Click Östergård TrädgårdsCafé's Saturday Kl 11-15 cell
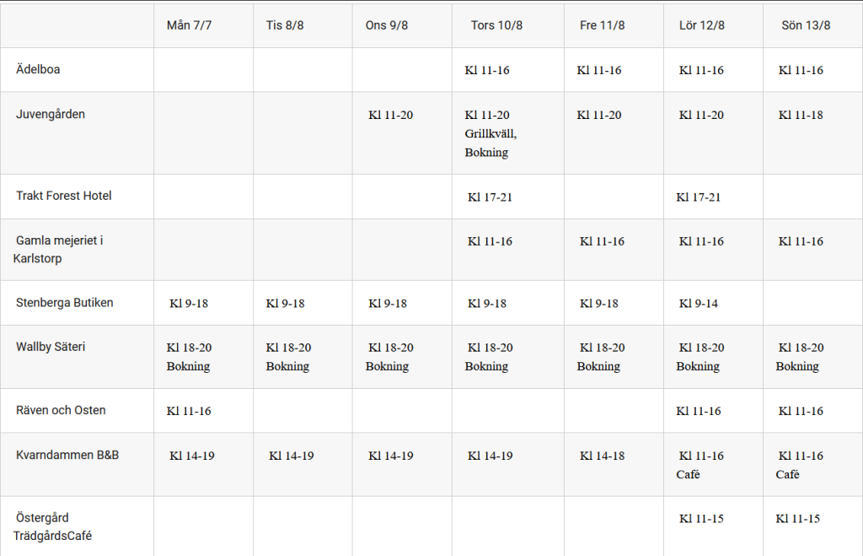 (x=701, y=518)
